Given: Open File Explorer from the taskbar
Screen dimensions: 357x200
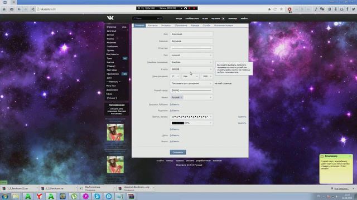Looking at the screenshot, I should tap(16, 196).
